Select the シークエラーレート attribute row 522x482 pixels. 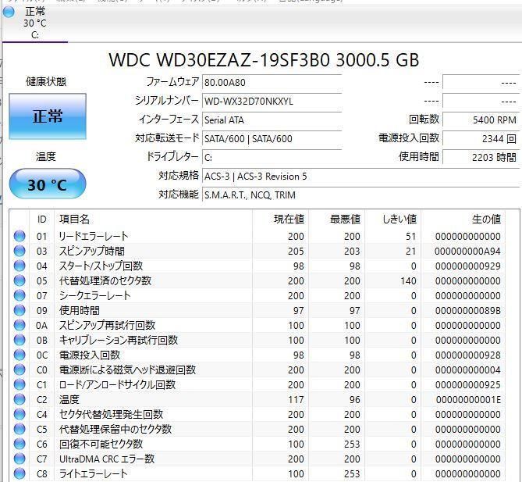pos(257,295)
